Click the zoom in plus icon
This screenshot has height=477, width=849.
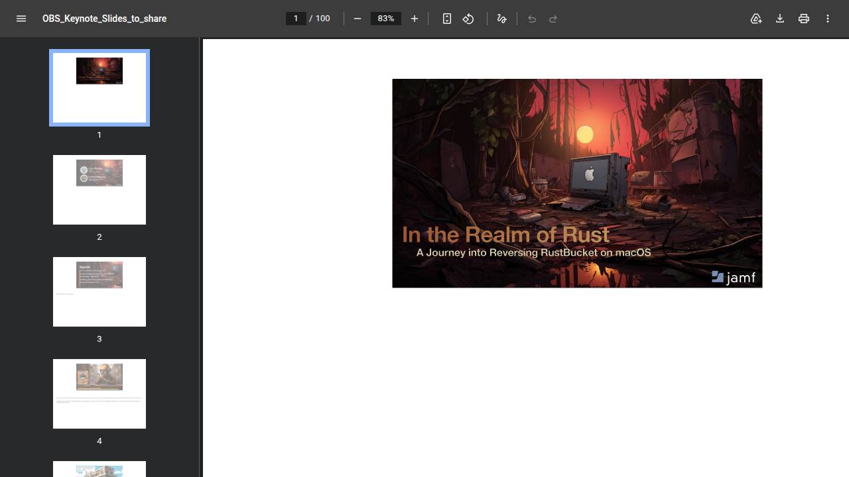point(415,19)
